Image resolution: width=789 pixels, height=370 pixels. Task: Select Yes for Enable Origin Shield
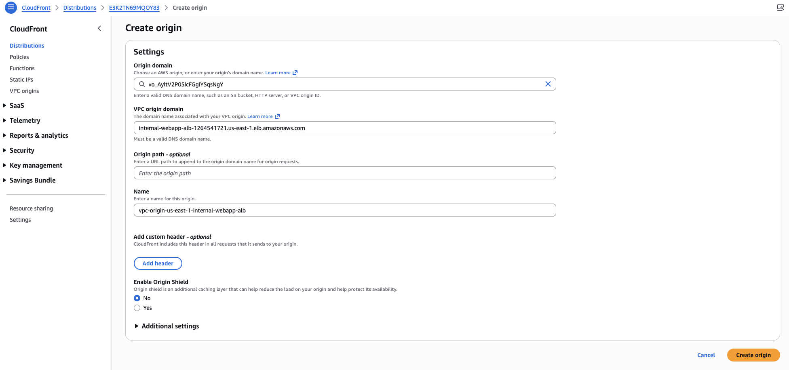(x=137, y=308)
